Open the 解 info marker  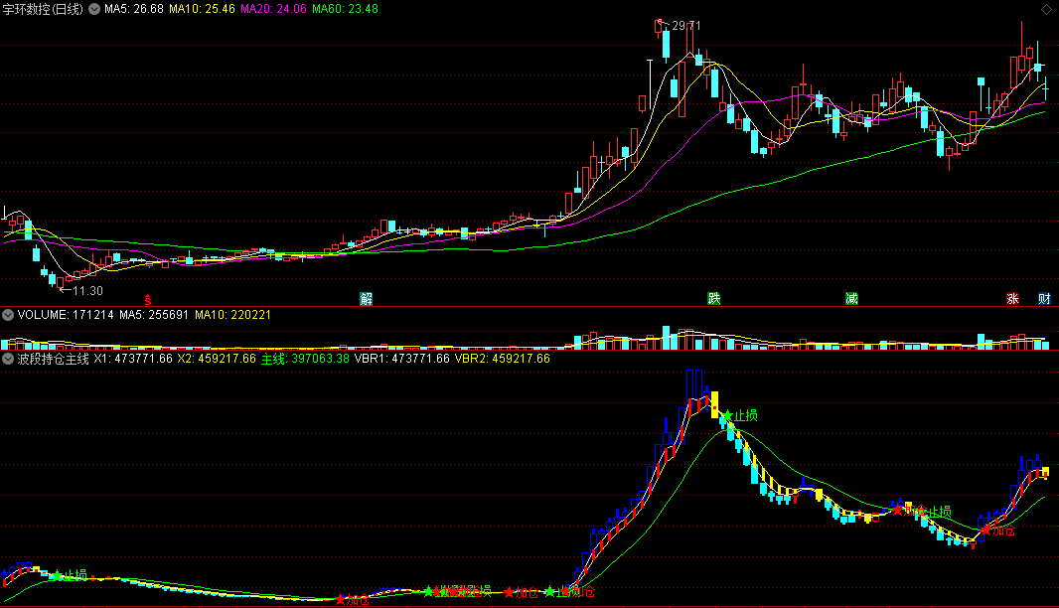366,299
